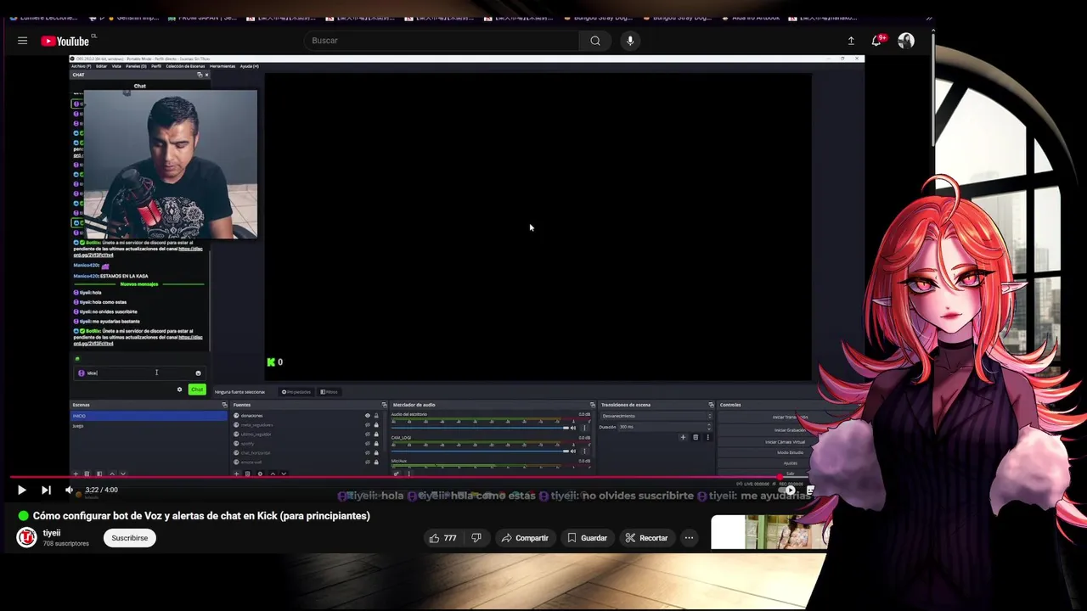Go to the YouTube home logo
1087x611 pixels.
click(66, 41)
